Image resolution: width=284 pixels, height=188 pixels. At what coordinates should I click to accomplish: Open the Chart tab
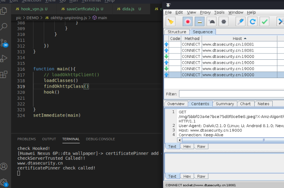click(245, 104)
